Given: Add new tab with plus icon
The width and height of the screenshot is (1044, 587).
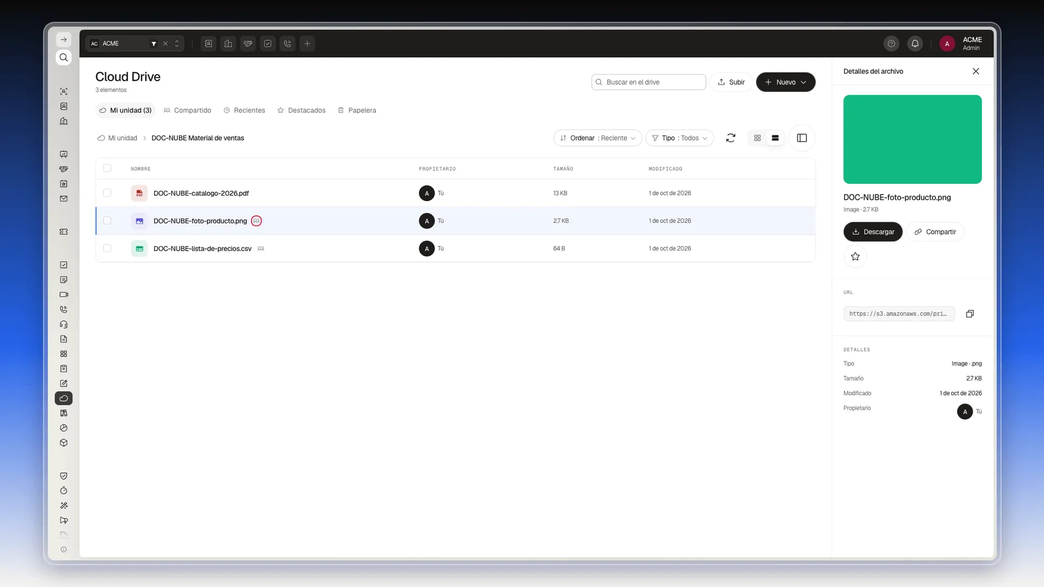Looking at the screenshot, I should [x=307, y=43].
